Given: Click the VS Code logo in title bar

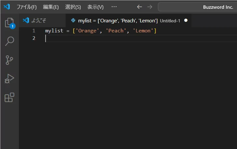Looking at the screenshot, I should point(7,7).
